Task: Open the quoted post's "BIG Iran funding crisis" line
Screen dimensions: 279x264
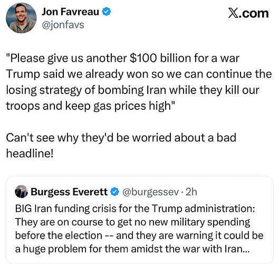Action: click(135, 209)
